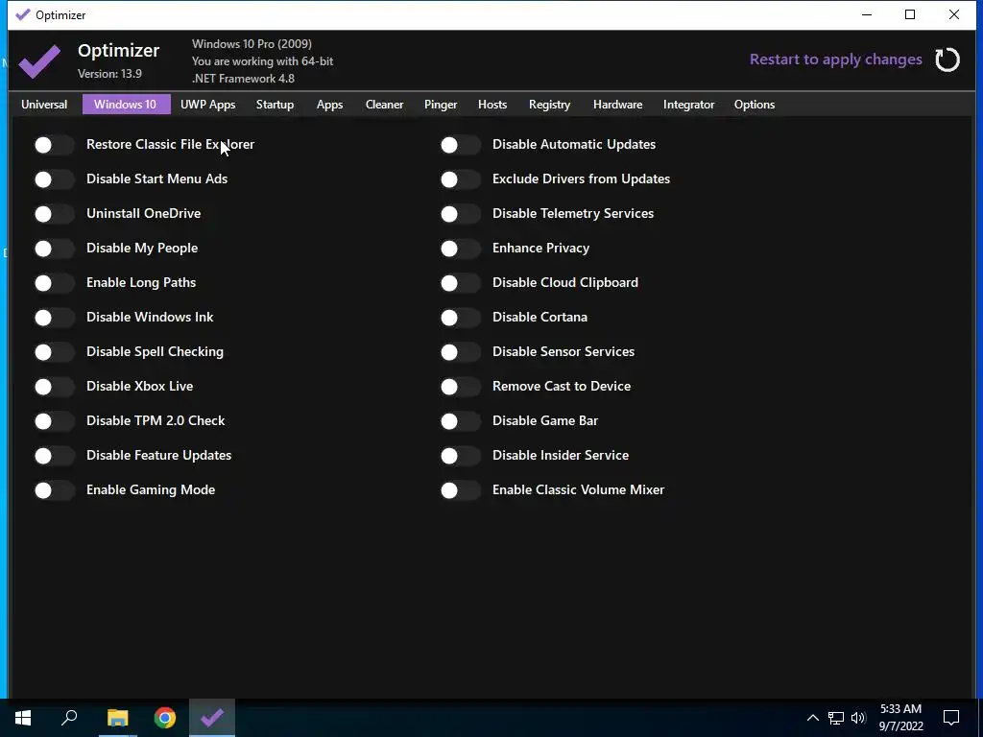Click the restart circular arrow icon
983x737 pixels.
pos(947,60)
